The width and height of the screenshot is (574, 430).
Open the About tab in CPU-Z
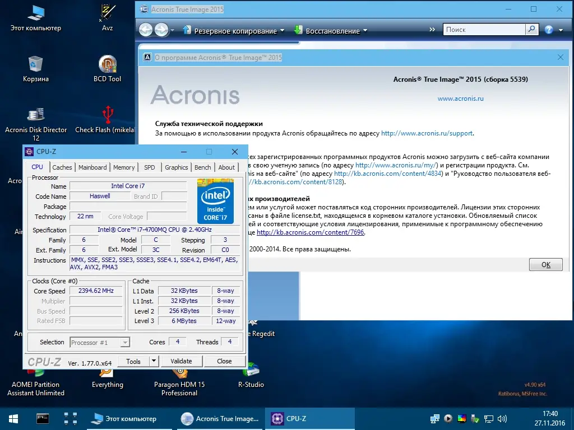pyautogui.click(x=226, y=167)
